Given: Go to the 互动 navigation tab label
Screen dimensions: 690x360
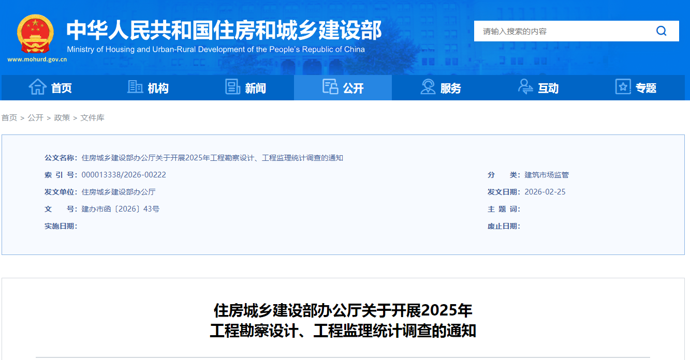Looking at the screenshot, I should (x=548, y=88).
